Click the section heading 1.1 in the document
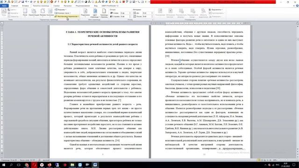The width and height of the screenshot is (299, 168). click(103, 44)
